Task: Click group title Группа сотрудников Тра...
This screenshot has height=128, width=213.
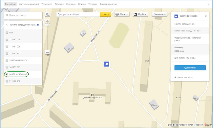Action: [23, 25]
